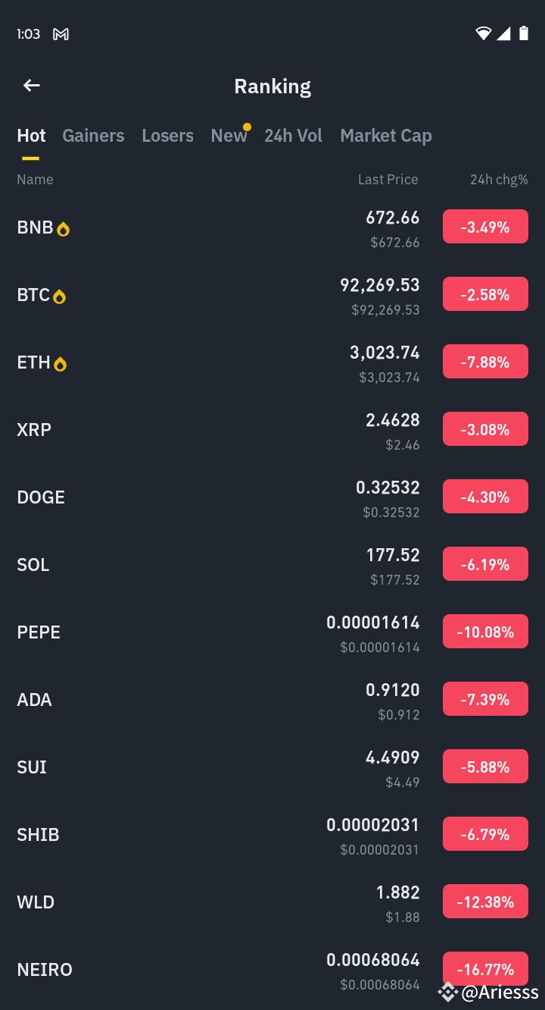Sort by the Name column header

click(x=35, y=180)
